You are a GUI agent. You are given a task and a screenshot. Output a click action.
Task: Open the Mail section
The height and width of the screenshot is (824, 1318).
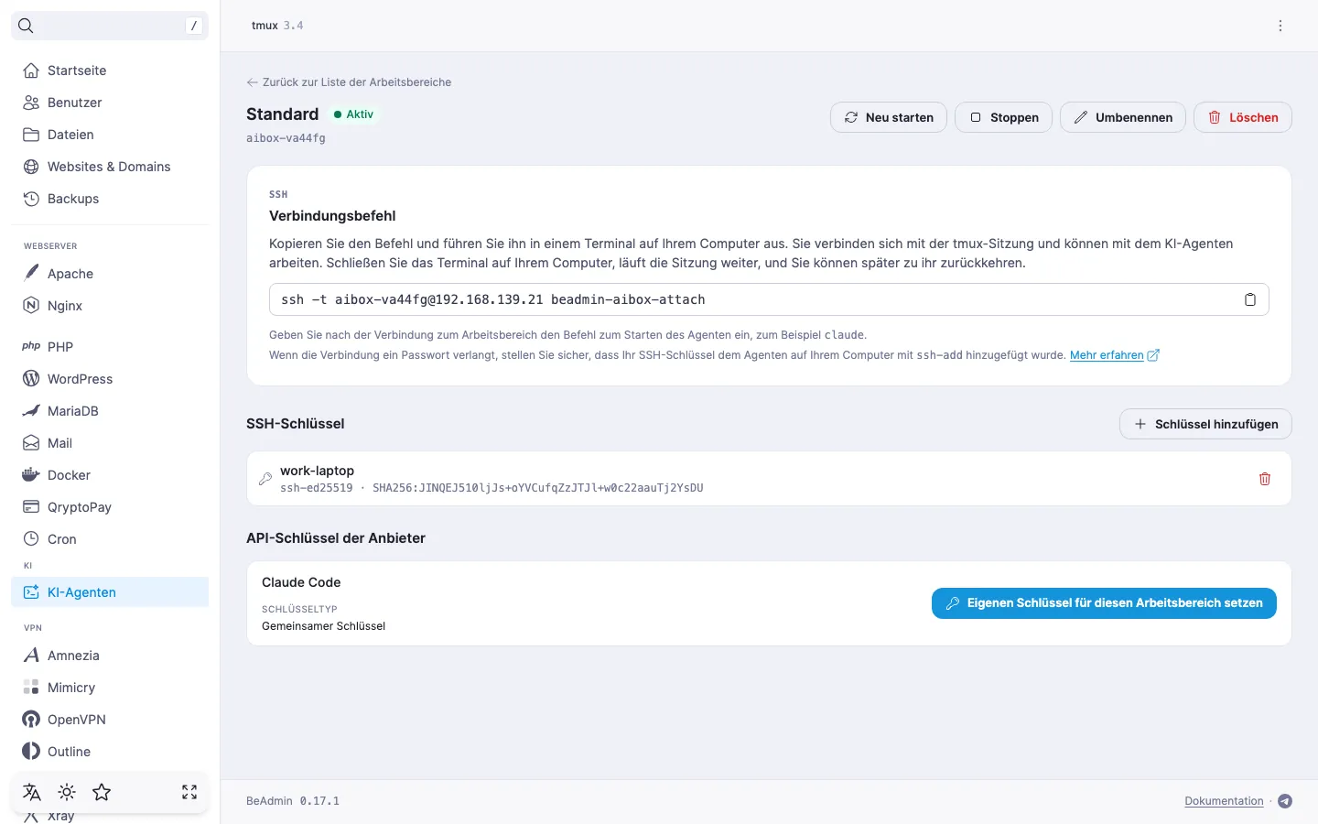[110, 443]
